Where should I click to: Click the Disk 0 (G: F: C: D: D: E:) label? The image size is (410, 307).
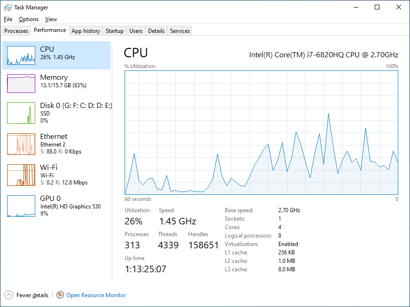point(76,106)
